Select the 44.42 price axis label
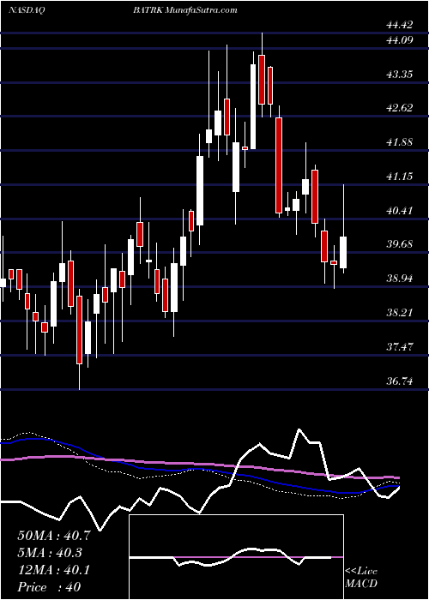429x600 pixels. coord(400,25)
